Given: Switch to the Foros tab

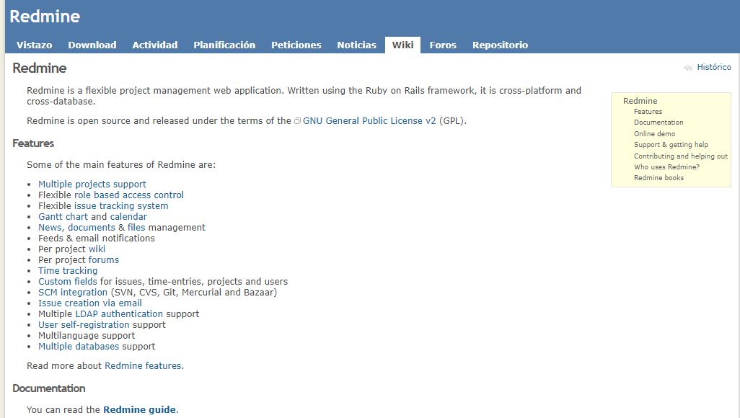Looking at the screenshot, I should (443, 45).
